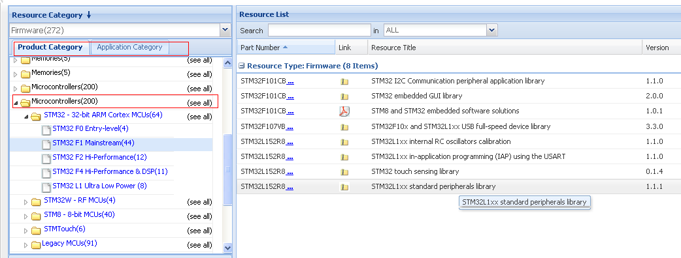Click see all for STM32 - 32-bit ARM Cortex MCUs
Image resolution: width=681 pixels, height=258 pixels.
click(x=199, y=117)
